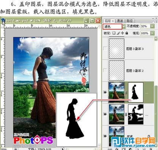Hide the selected layer with silhouette mask

105,92
